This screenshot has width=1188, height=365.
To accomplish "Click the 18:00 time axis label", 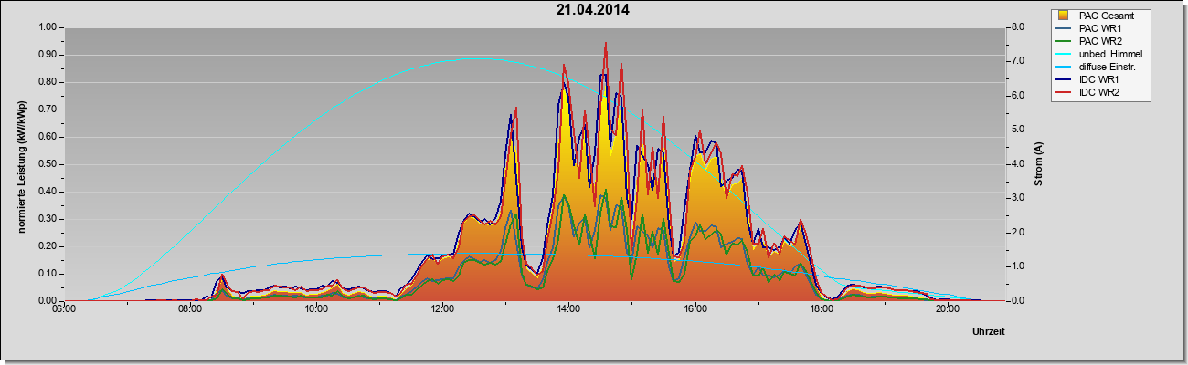I will tap(821, 309).
